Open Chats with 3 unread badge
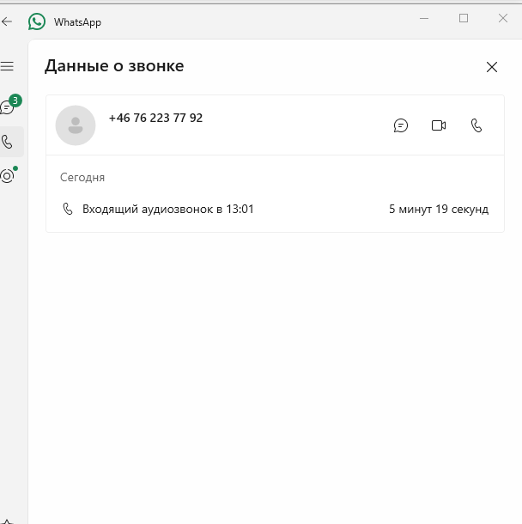This screenshot has width=522, height=524. coord(9,107)
